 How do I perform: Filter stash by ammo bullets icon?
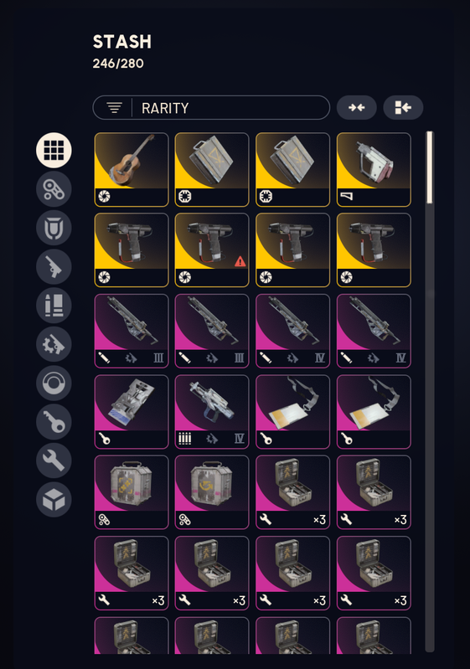(54, 306)
